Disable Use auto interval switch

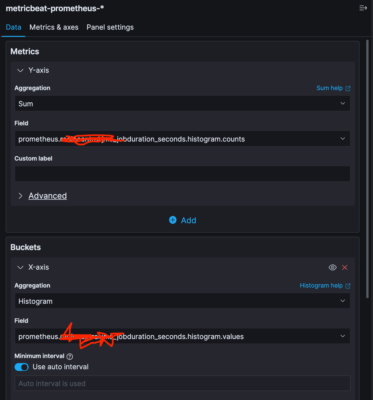(22, 367)
